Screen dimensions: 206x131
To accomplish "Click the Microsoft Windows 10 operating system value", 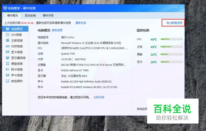I will [x=91, y=43].
